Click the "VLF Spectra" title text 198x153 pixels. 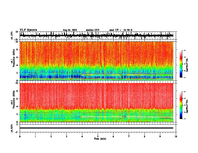(x=28, y=30)
